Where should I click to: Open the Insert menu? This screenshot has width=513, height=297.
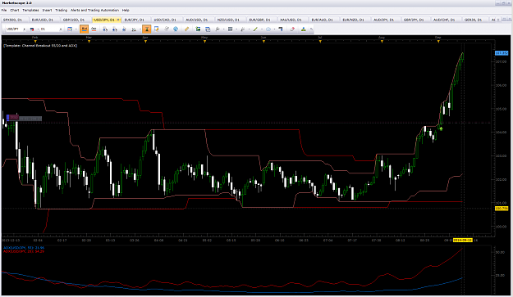pos(47,10)
